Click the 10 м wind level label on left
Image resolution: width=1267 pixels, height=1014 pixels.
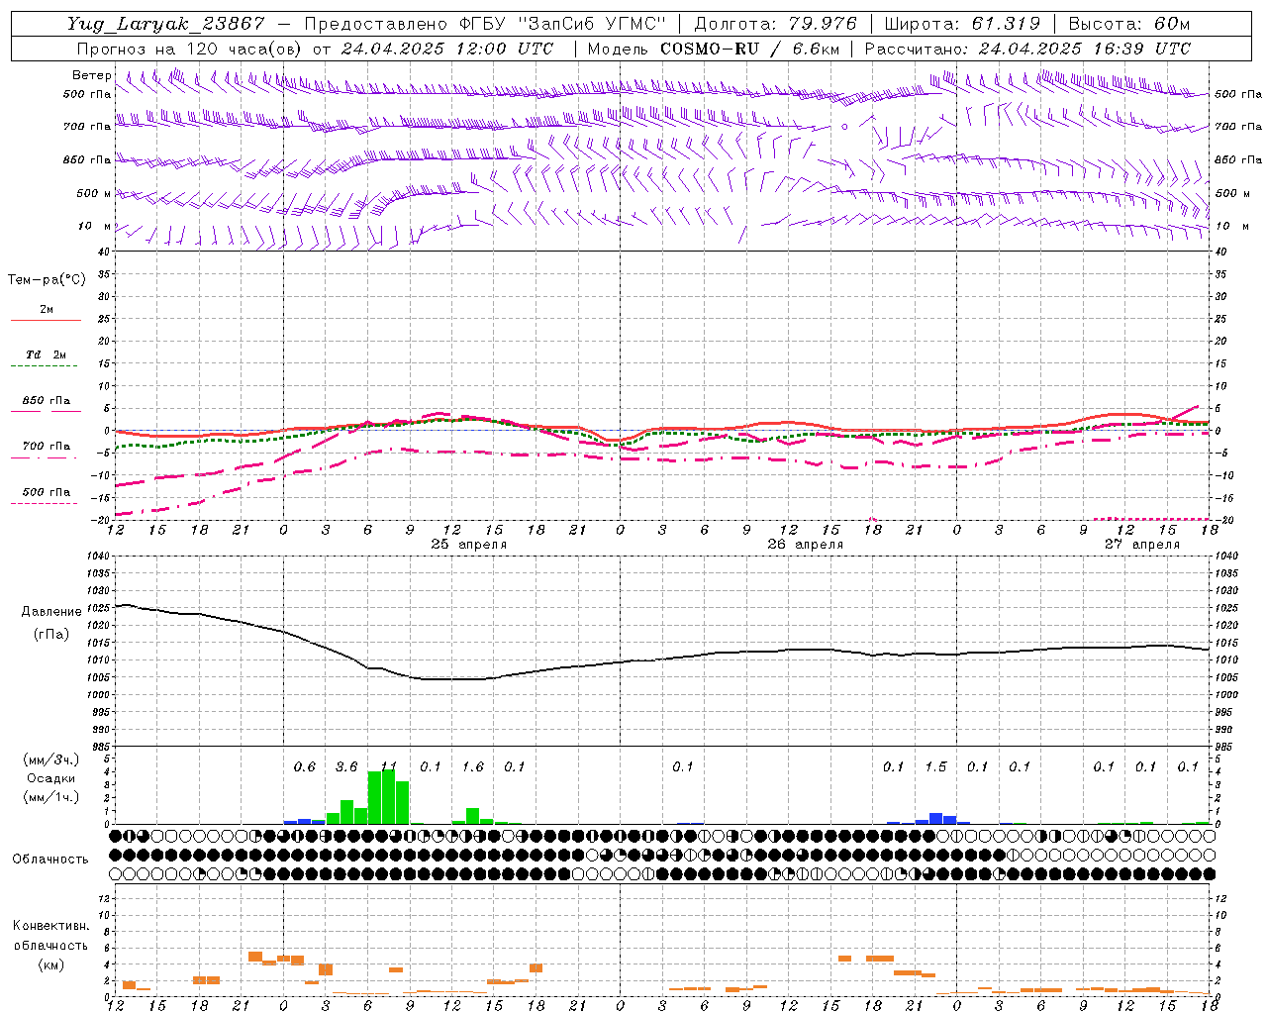pos(94,226)
